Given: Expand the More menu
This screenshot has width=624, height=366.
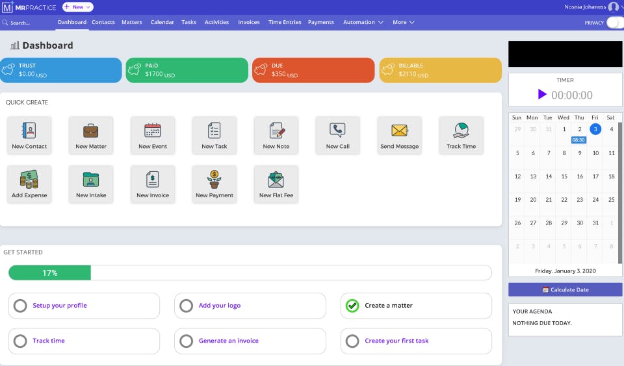Looking at the screenshot, I should pos(404,22).
